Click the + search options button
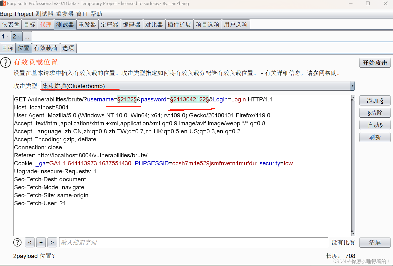393x266 pixels. tap(41, 242)
